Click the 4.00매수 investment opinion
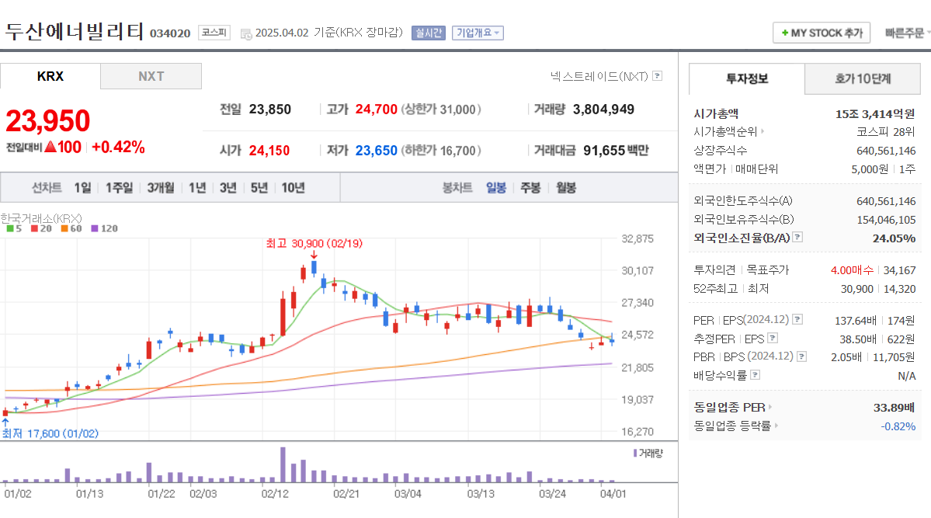This screenshot has height=518, width=931. click(x=852, y=269)
